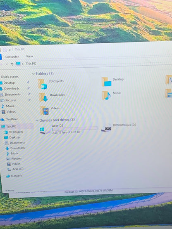Collapse the Folders (7) section

point(33,74)
